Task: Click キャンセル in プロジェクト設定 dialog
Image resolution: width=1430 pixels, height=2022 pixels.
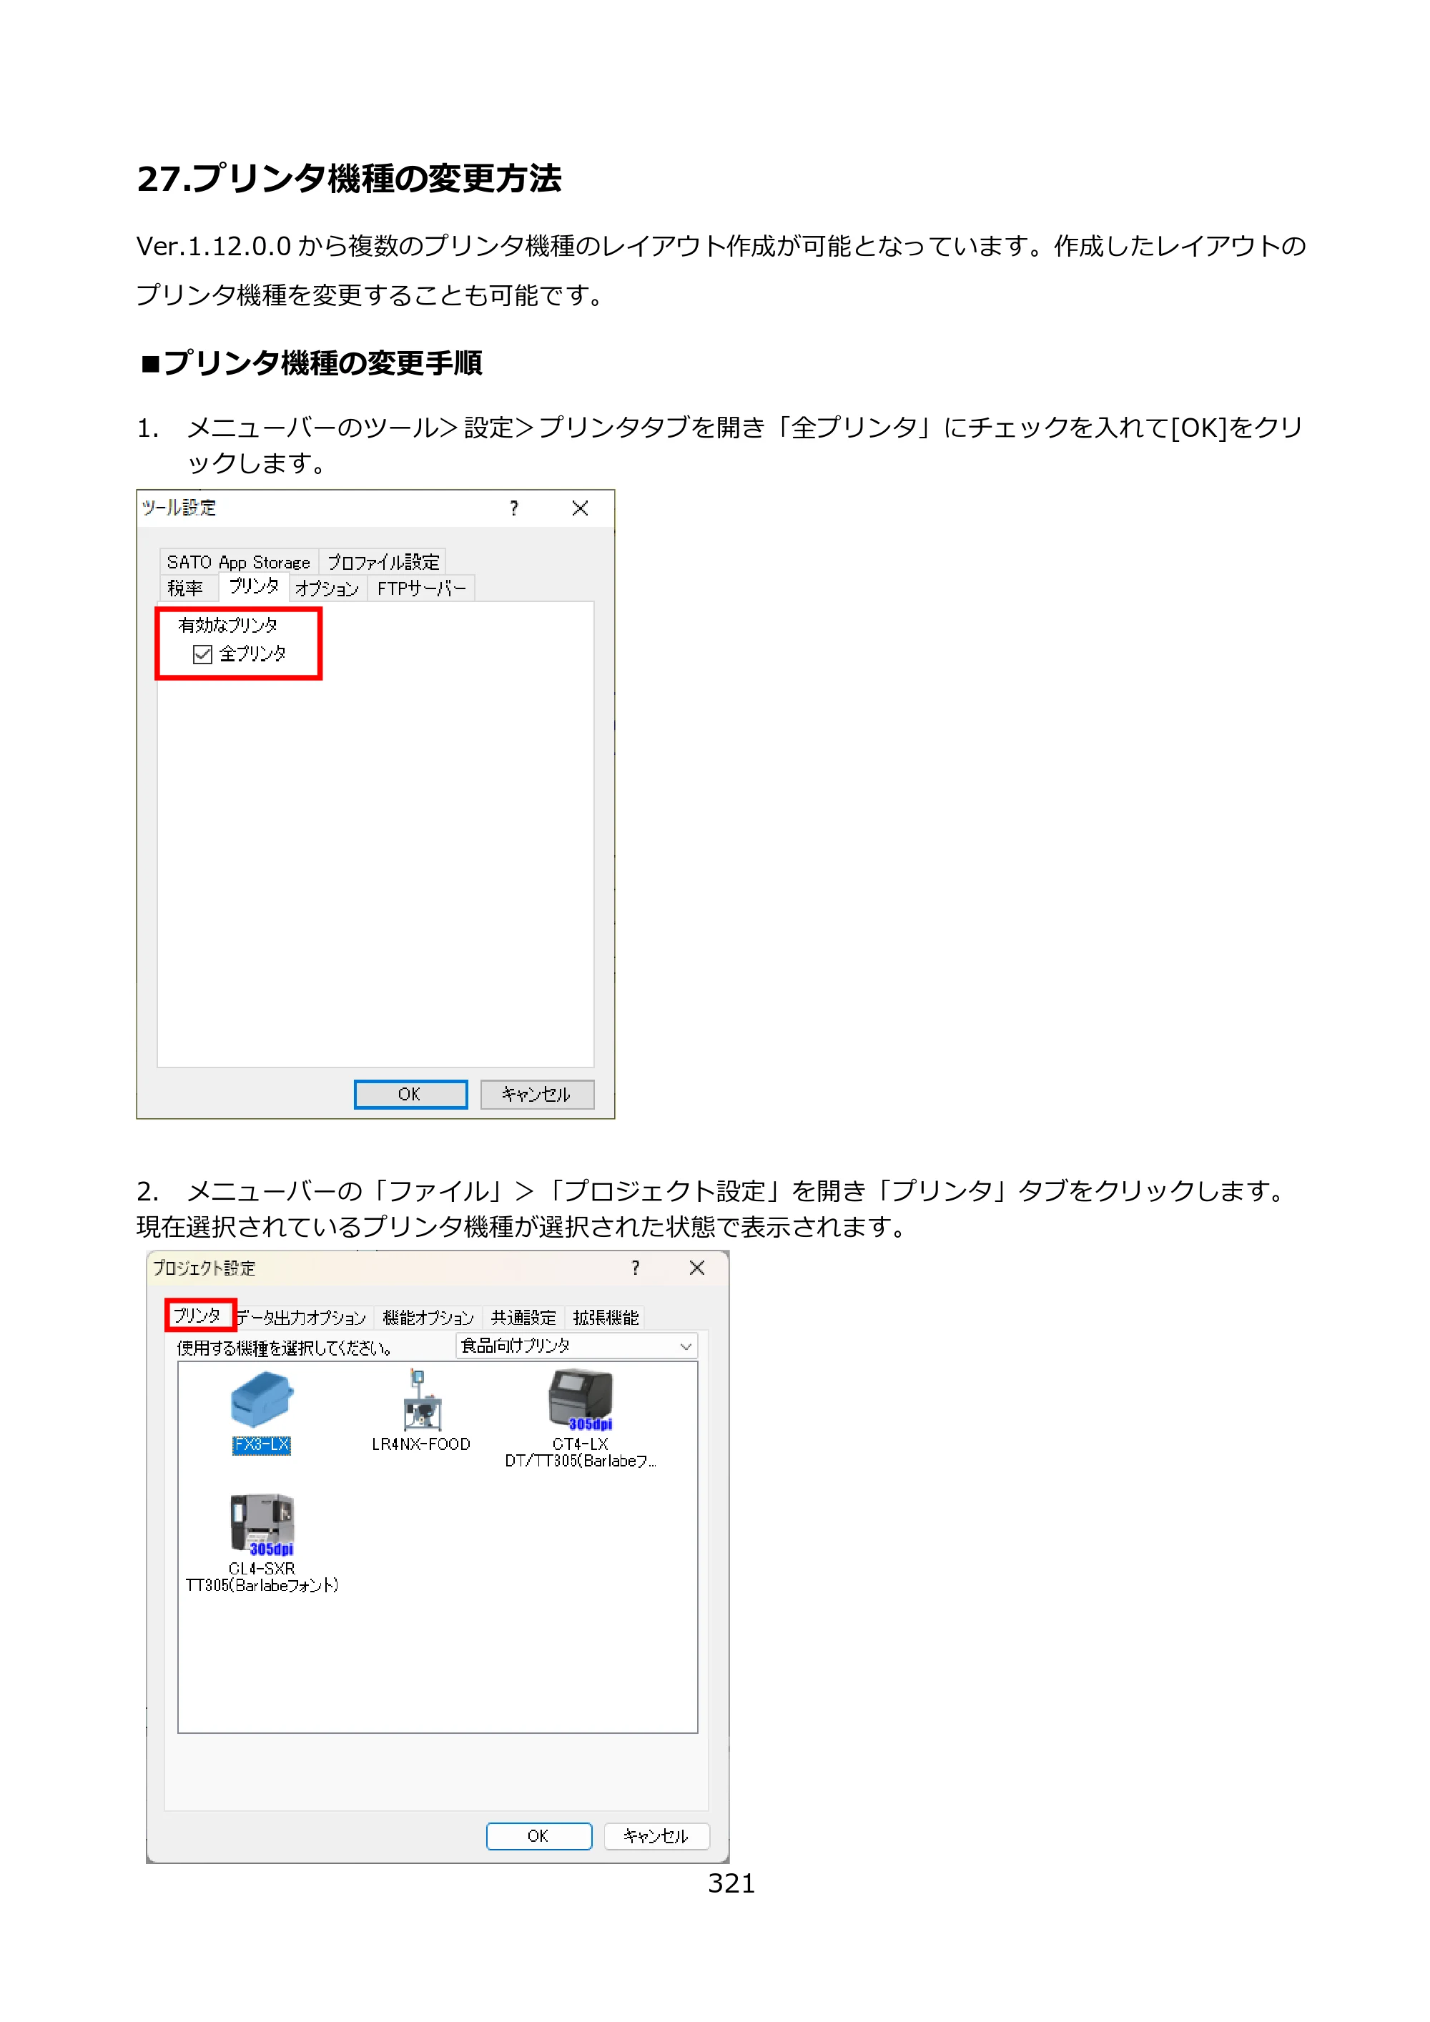Action: (x=656, y=1836)
